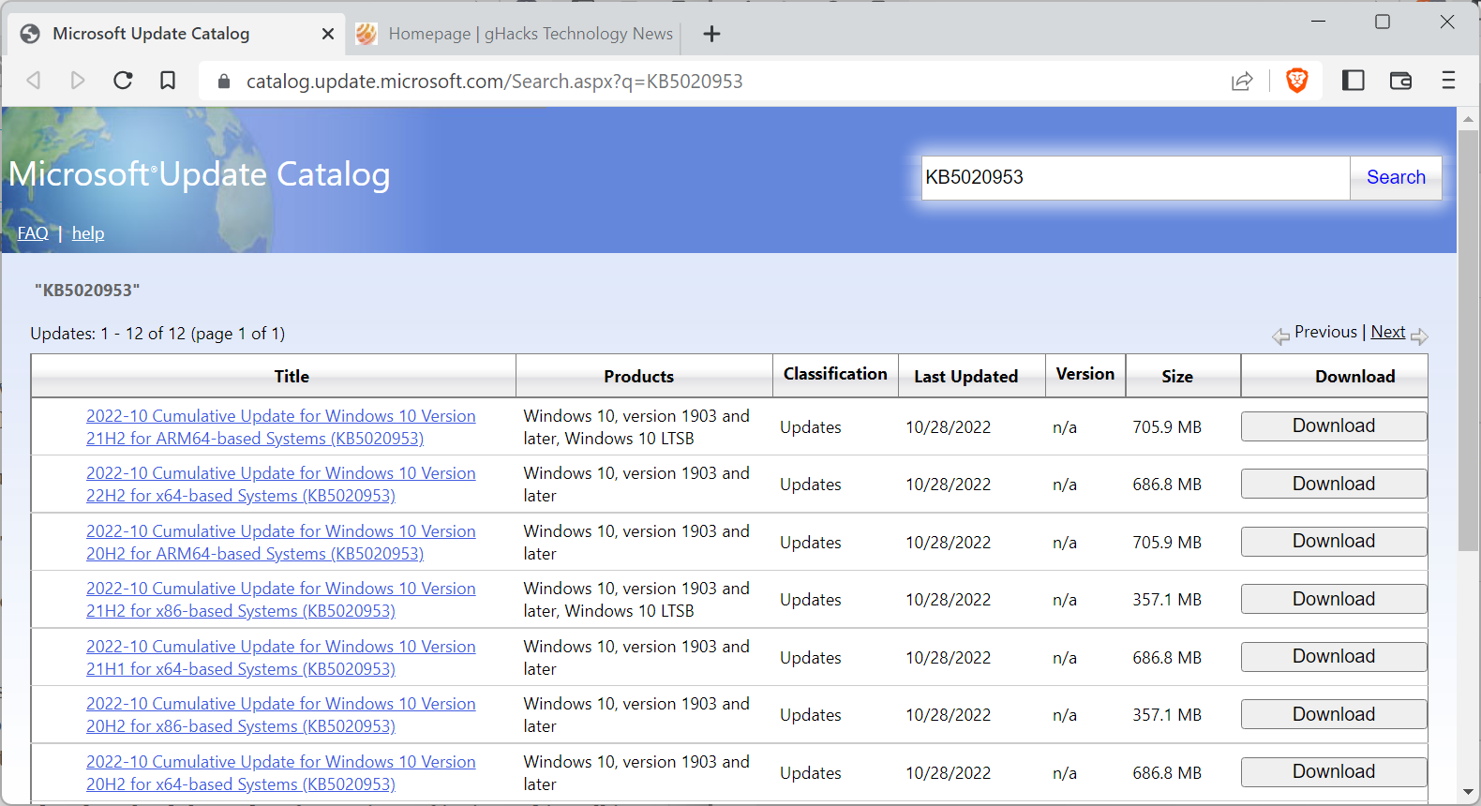Download the 20H2 x64 update
Viewport: 1481px width, 806px height.
pyautogui.click(x=1334, y=772)
